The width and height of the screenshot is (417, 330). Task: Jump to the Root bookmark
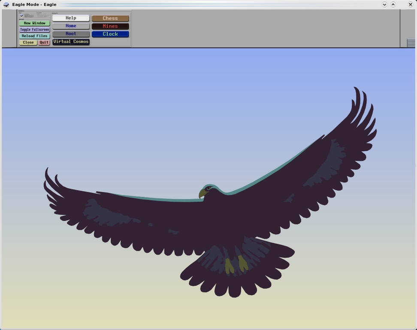[x=71, y=34]
